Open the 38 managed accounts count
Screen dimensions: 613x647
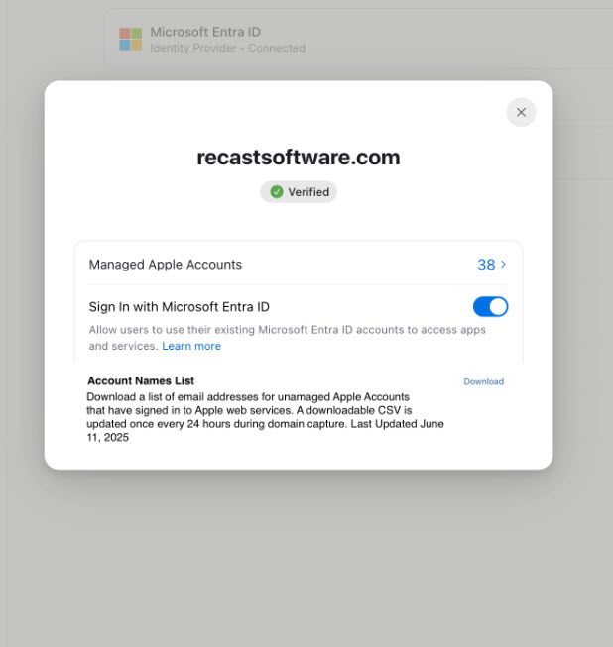(x=486, y=265)
